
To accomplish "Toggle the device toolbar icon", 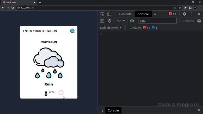I will 109,14.
